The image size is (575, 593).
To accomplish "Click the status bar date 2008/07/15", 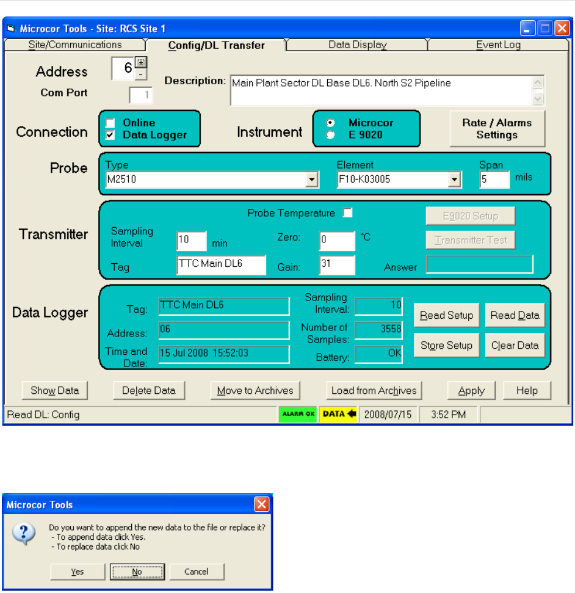I will (388, 414).
